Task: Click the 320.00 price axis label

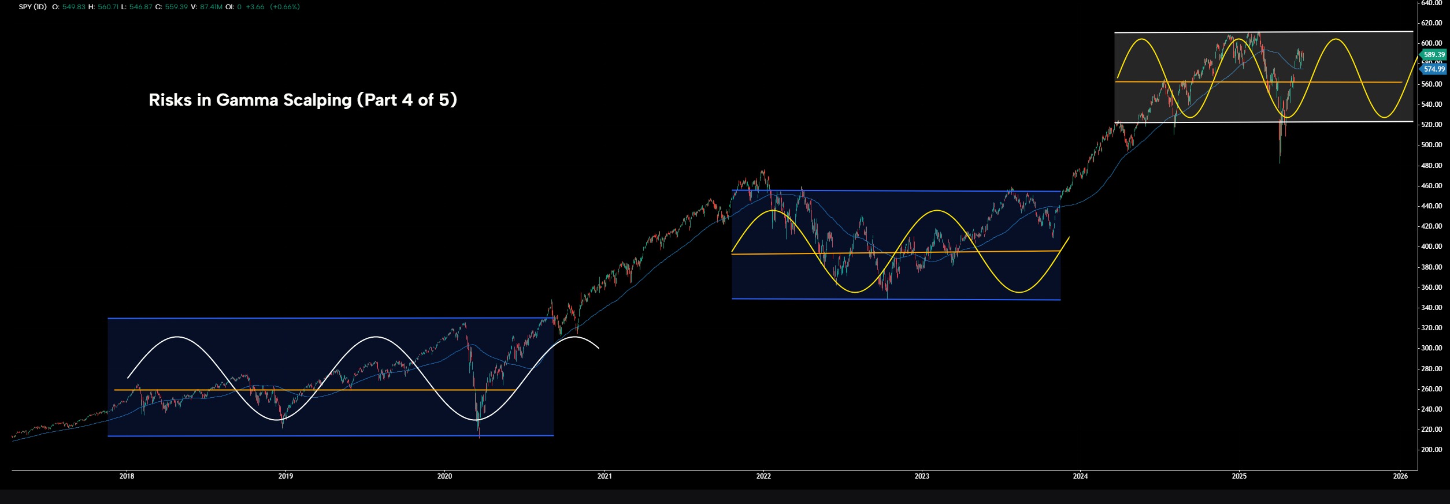Action: [1432, 328]
